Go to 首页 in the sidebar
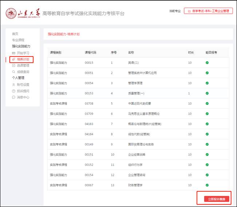The image size is (237, 207). click(x=15, y=34)
